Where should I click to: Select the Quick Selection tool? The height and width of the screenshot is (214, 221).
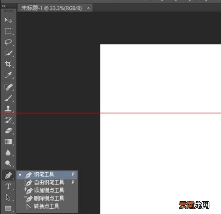(8, 53)
